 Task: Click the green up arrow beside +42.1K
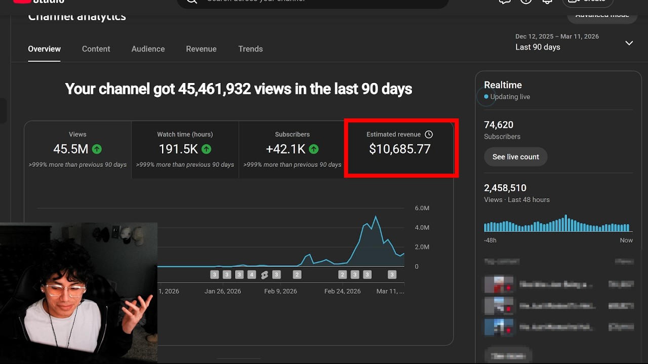tap(314, 149)
